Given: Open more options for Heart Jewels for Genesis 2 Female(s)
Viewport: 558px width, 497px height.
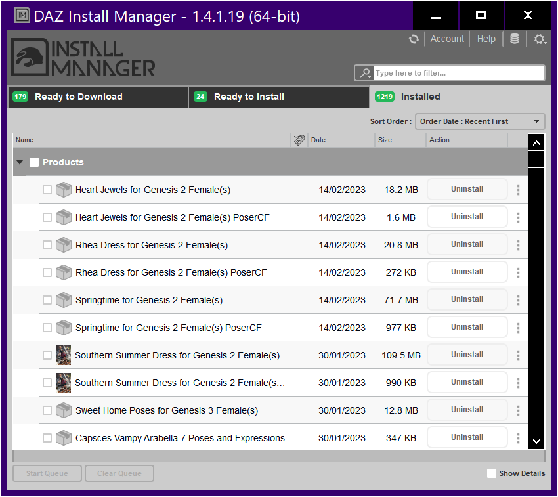Looking at the screenshot, I should pyautogui.click(x=518, y=190).
